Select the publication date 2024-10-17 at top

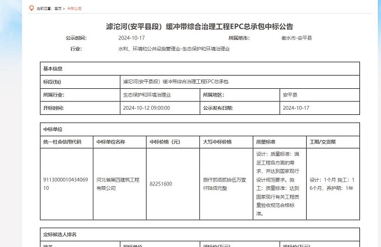click(x=131, y=38)
